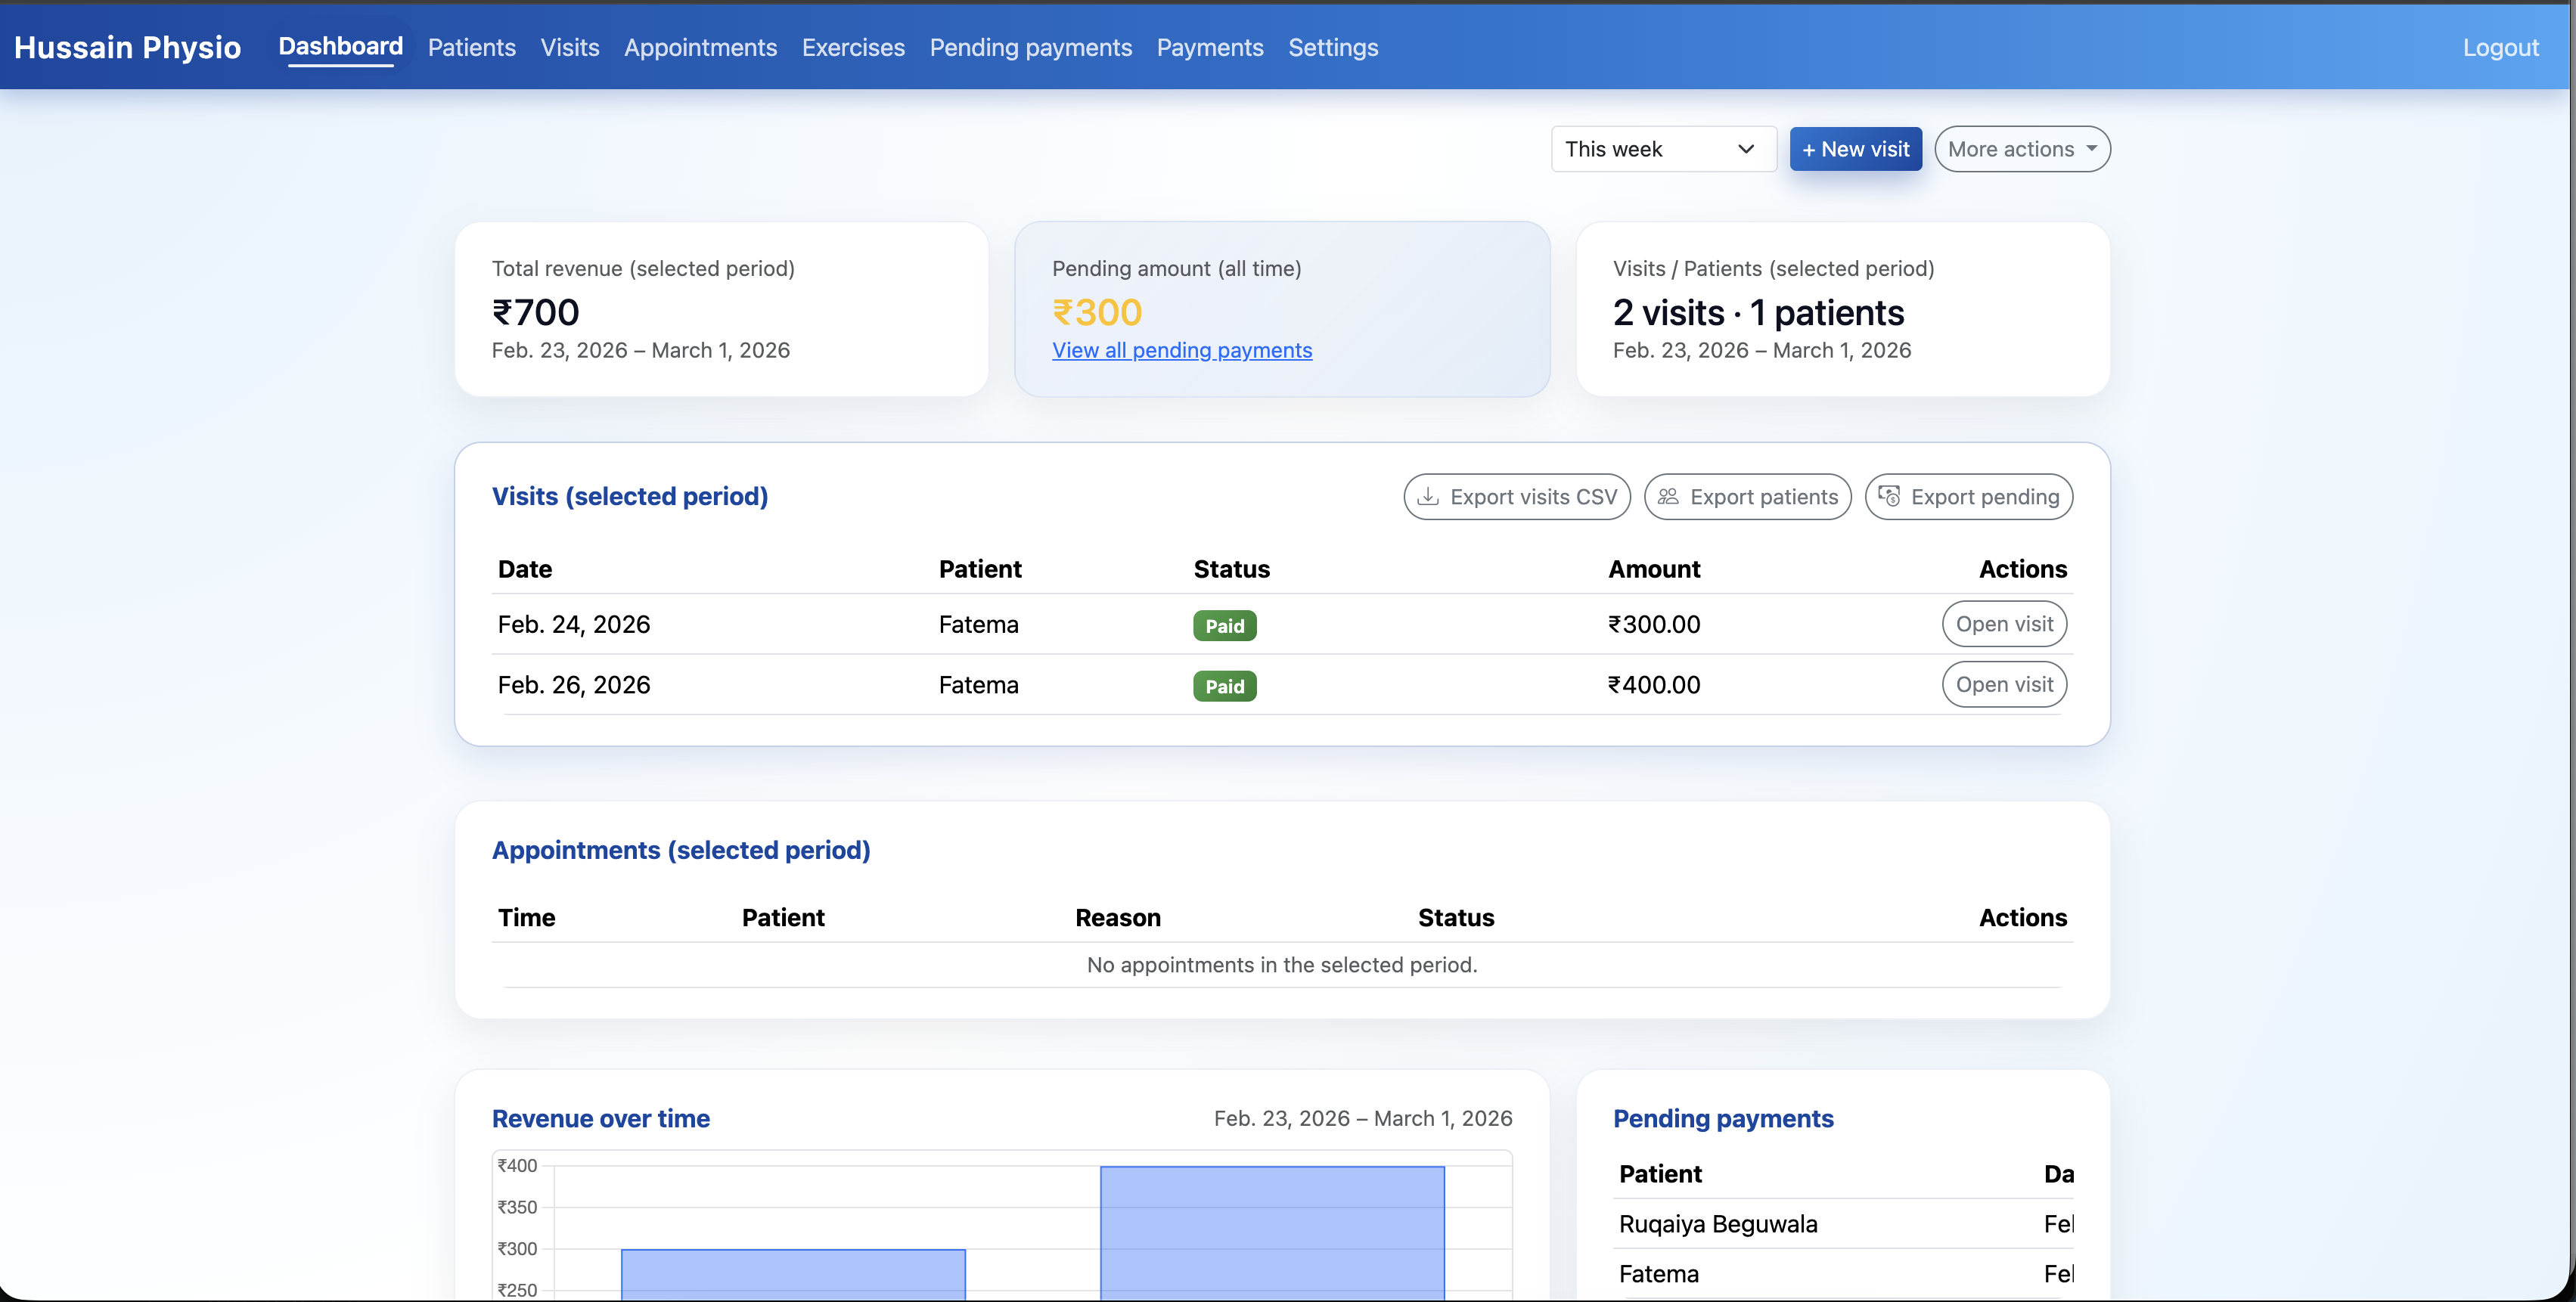Click the money icon on Export pending
This screenshot has height=1302, width=2576.
click(1889, 497)
